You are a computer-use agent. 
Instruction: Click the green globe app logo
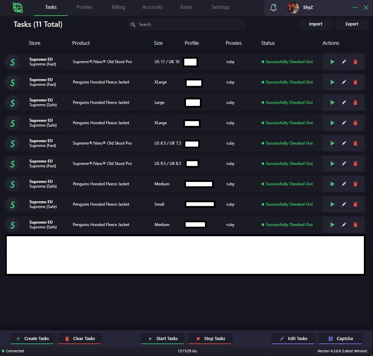(18, 7)
